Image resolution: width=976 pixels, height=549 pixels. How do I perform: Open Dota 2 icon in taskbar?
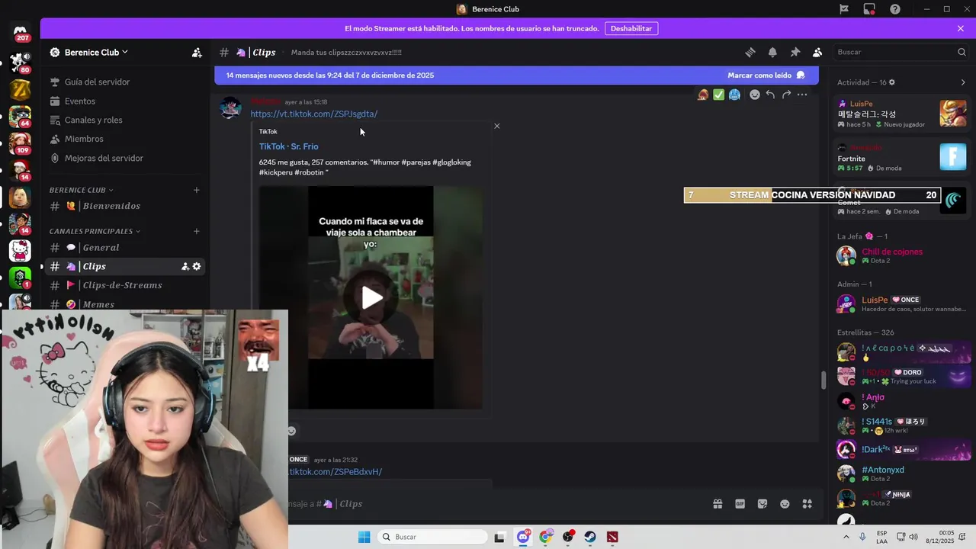click(612, 537)
